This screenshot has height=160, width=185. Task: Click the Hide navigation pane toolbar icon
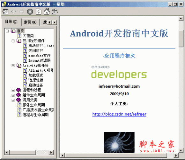[x=5, y=12]
